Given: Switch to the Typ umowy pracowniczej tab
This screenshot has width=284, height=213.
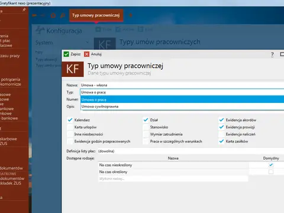Looking at the screenshot, I should click(96, 15).
